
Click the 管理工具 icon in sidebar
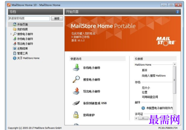point(15,53)
